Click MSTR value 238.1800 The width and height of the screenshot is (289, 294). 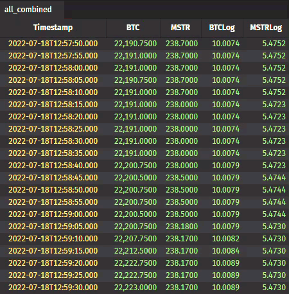(182, 227)
